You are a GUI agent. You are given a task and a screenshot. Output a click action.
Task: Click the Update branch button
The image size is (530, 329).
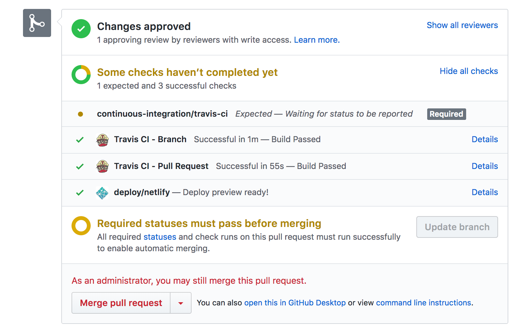coord(457,227)
